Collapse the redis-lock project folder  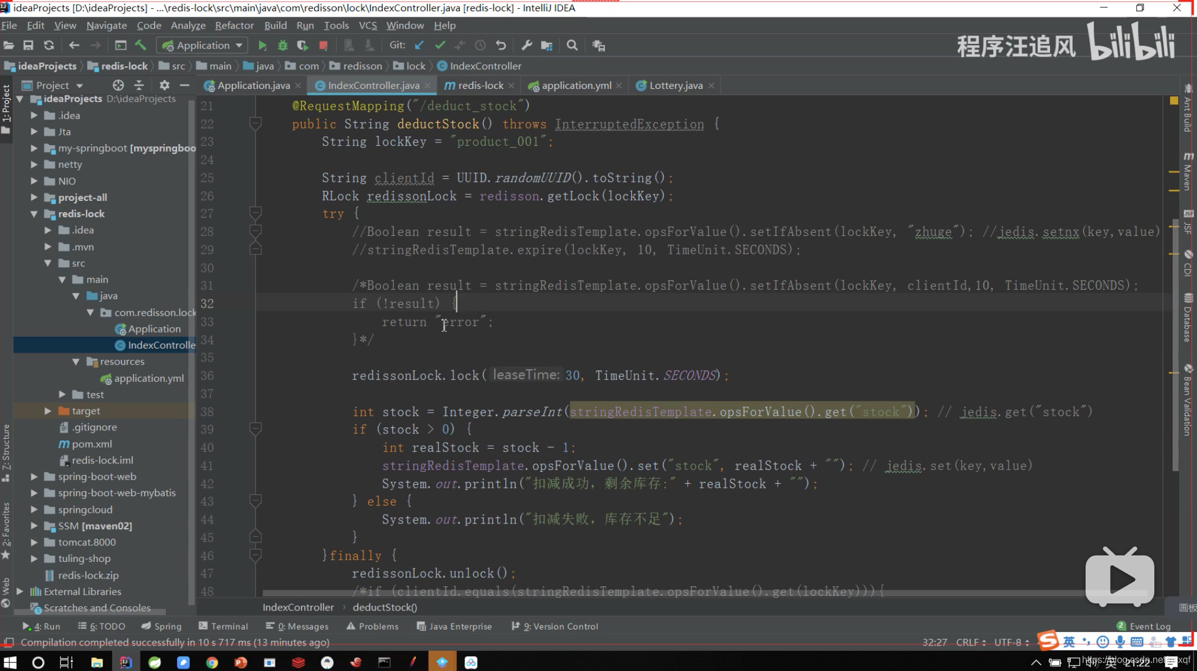[x=34, y=214]
